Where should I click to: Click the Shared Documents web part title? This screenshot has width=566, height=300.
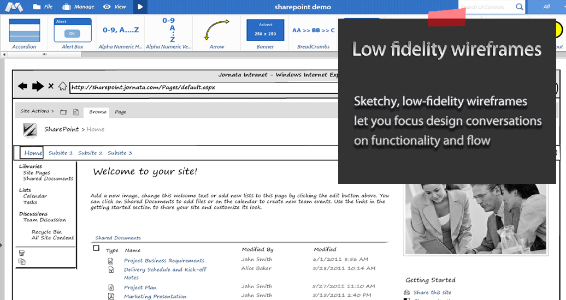click(118, 238)
